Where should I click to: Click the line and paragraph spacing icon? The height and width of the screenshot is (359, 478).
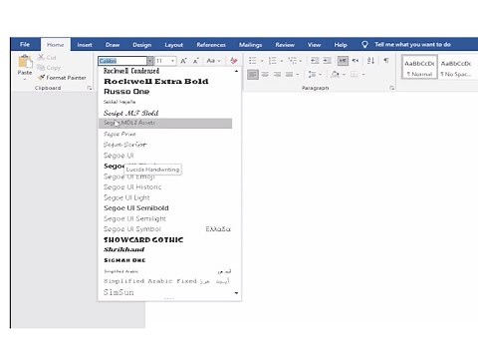click(x=312, y=75)
